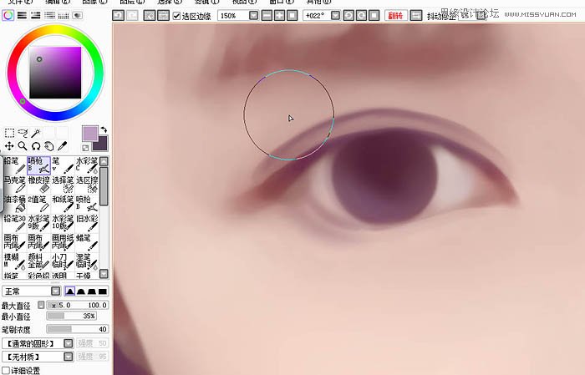Choose the 橡皮擦 eraser tool
This screenshot has height=375, width=585.
click(x=38, y=185)
